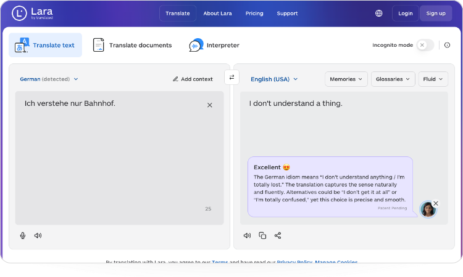Expand the Glossaries dropdown
The height and width of the screenshot is (277, 463).
pos(393,79)
